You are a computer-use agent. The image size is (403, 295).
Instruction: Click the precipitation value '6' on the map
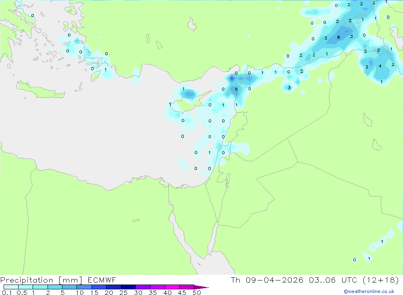tap(236, 89)
